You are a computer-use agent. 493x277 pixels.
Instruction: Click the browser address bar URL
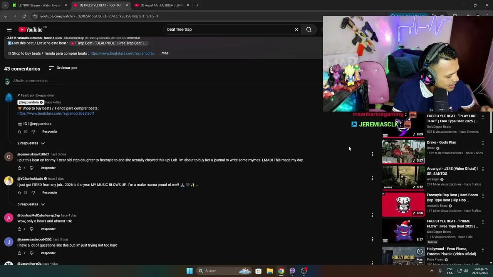point(99,16)
